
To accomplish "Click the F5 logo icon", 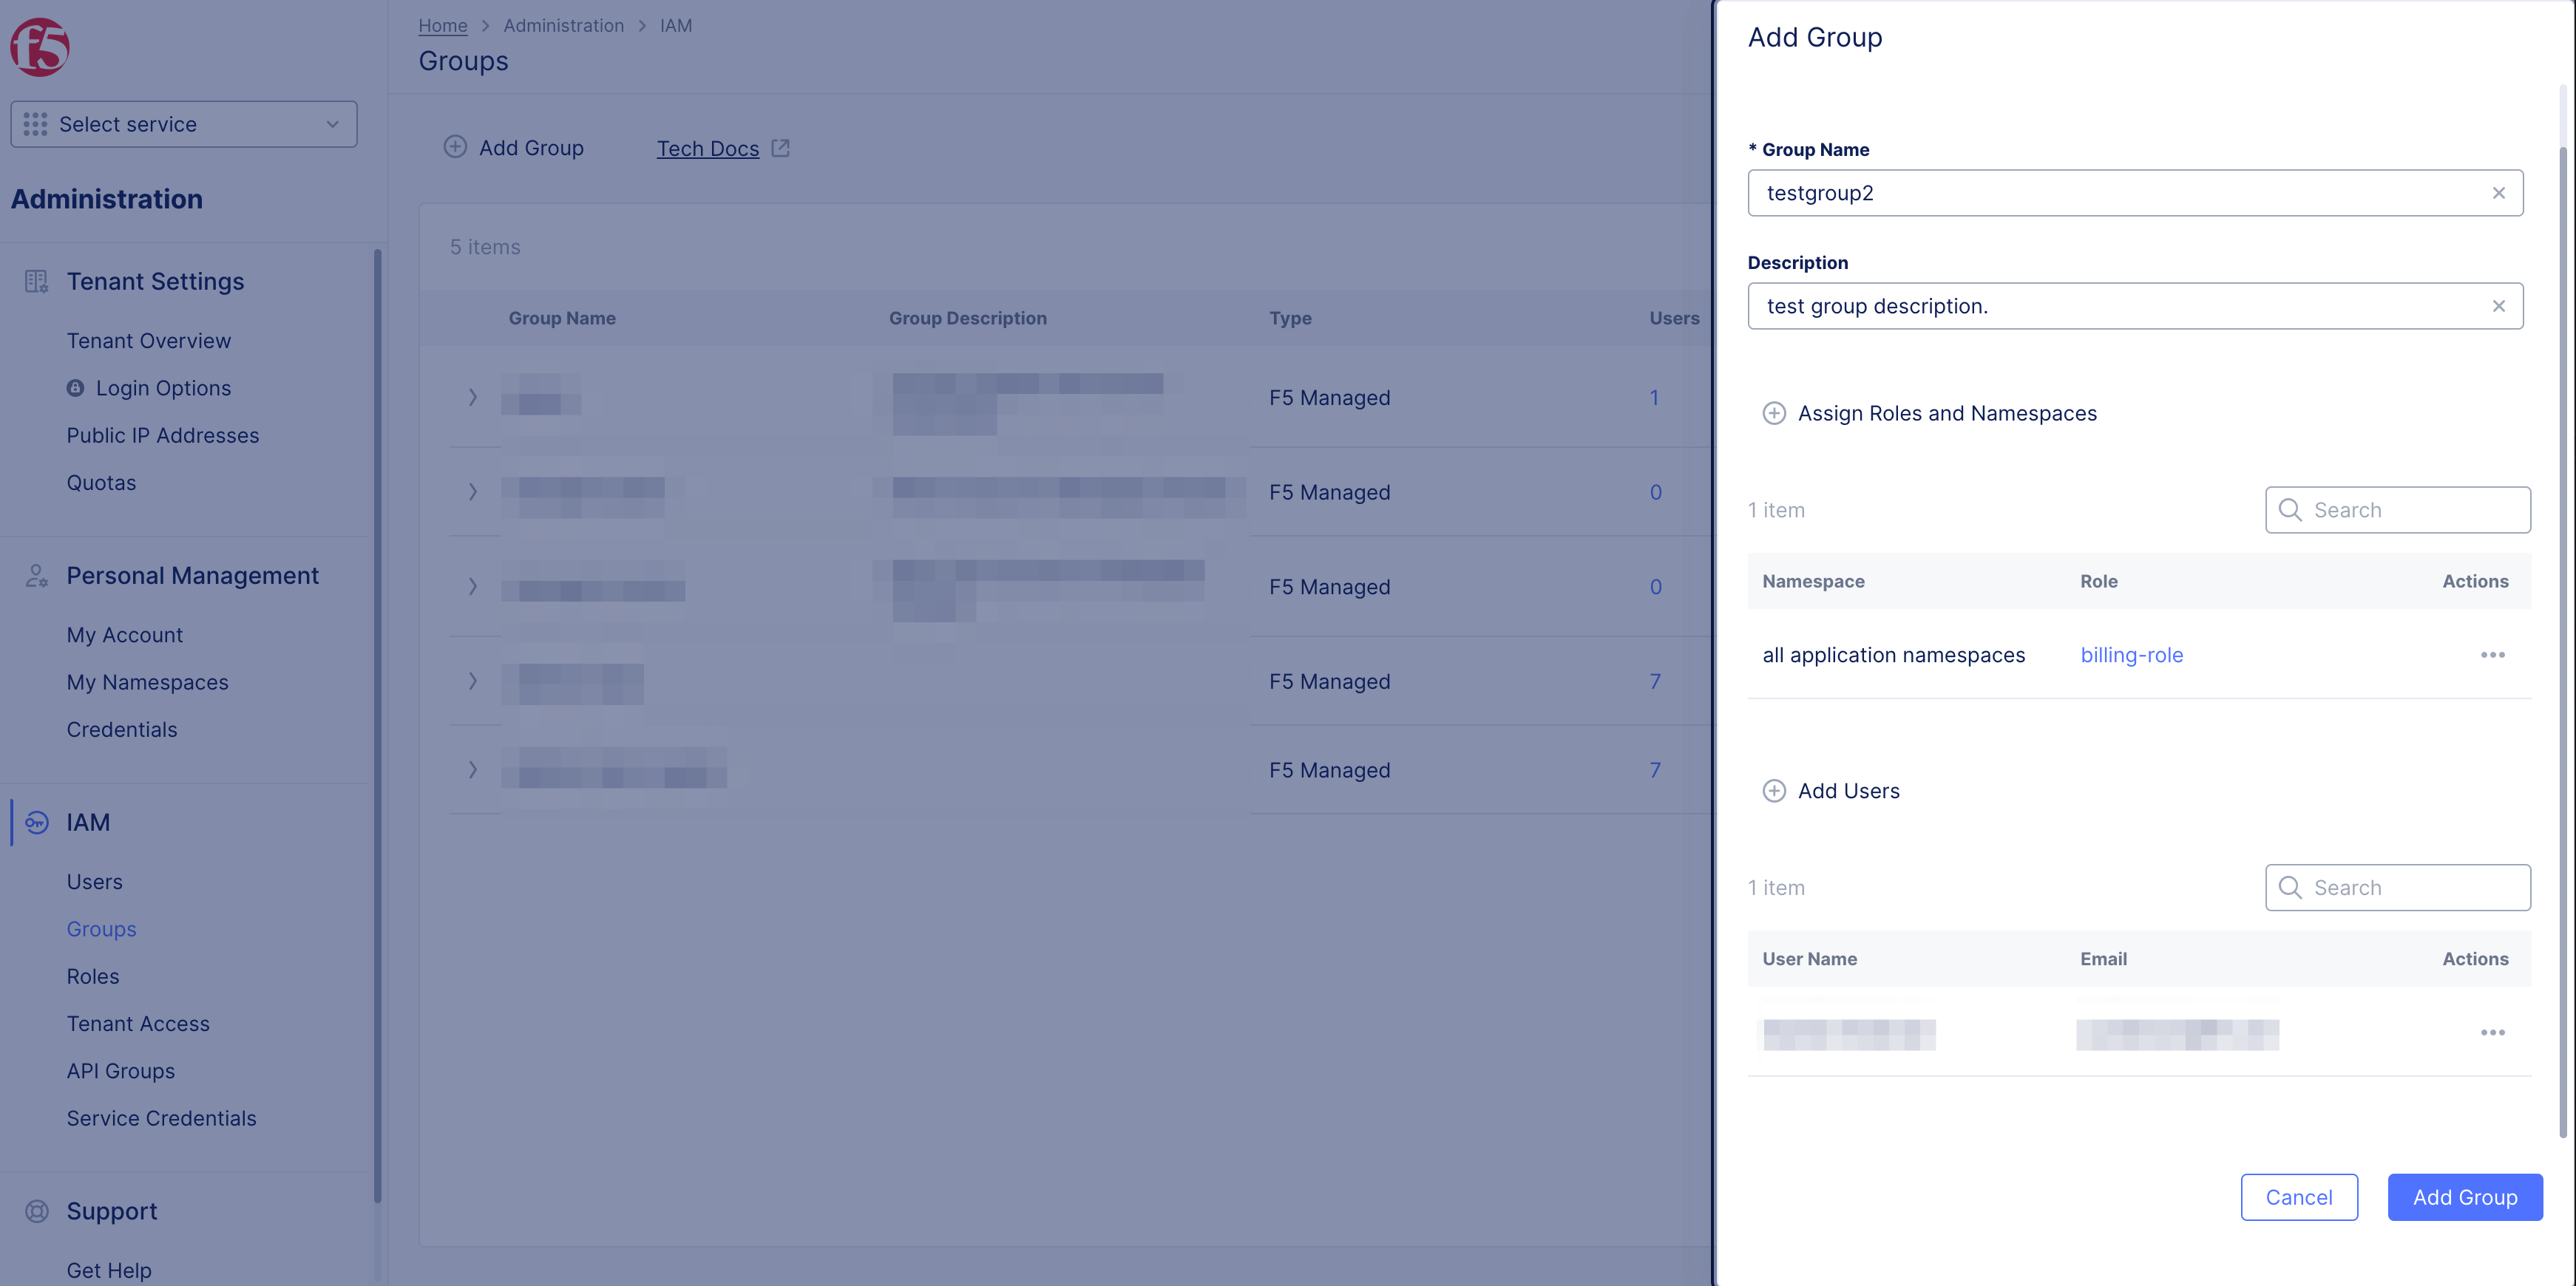I will [40, 46].
